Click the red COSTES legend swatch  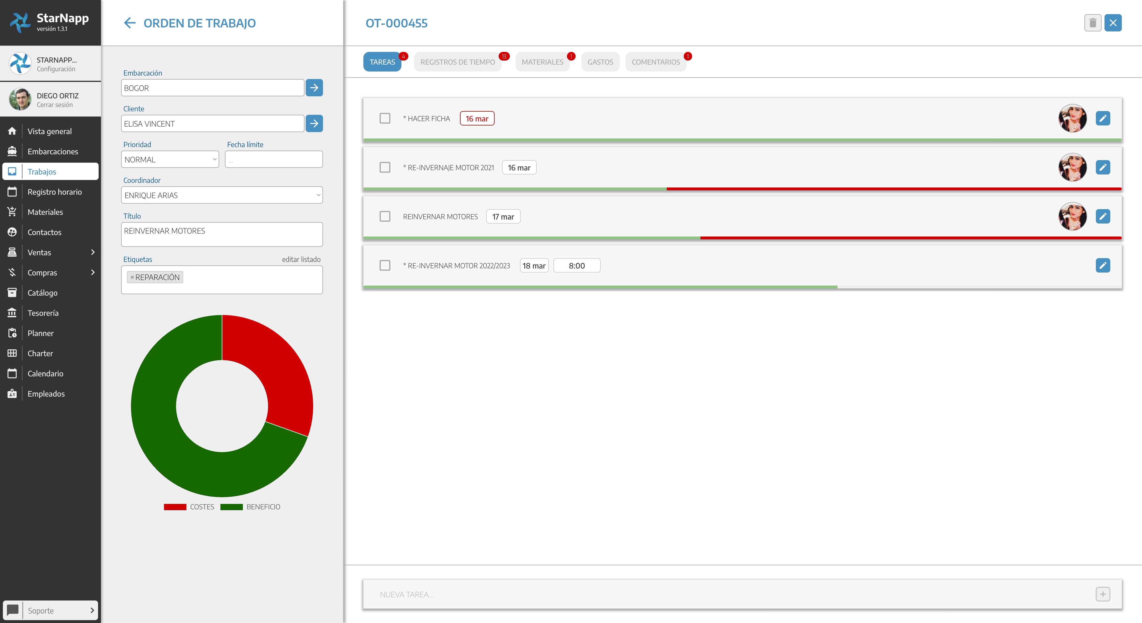click(x=175, y=507)
